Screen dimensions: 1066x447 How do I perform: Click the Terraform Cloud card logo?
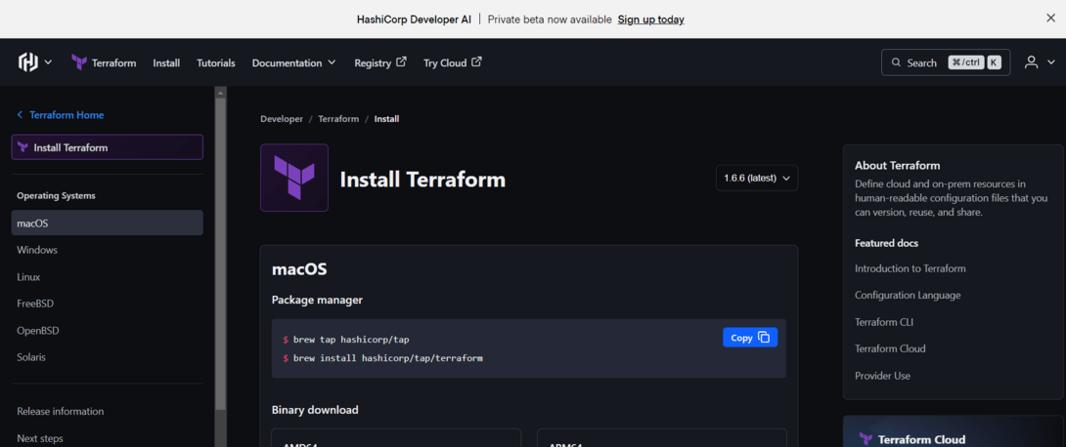(x=866, y=439)
